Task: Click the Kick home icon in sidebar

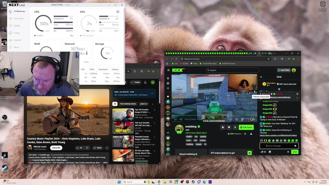Action: [168, 78]
